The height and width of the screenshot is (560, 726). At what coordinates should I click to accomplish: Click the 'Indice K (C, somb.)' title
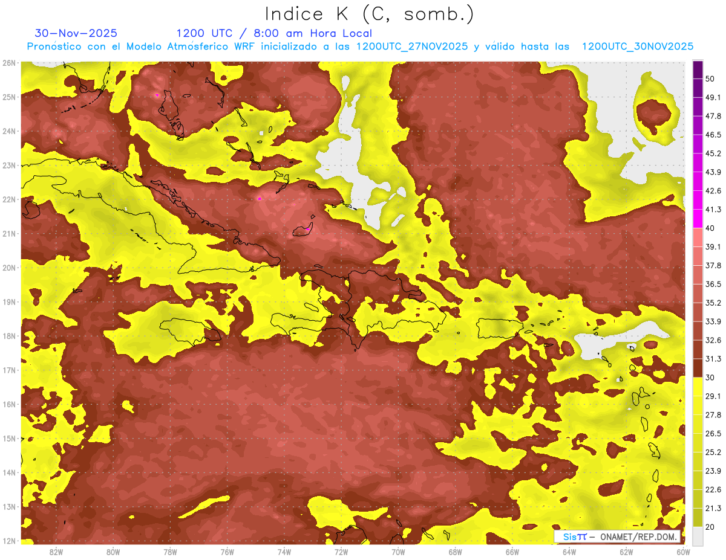[370, 14]
